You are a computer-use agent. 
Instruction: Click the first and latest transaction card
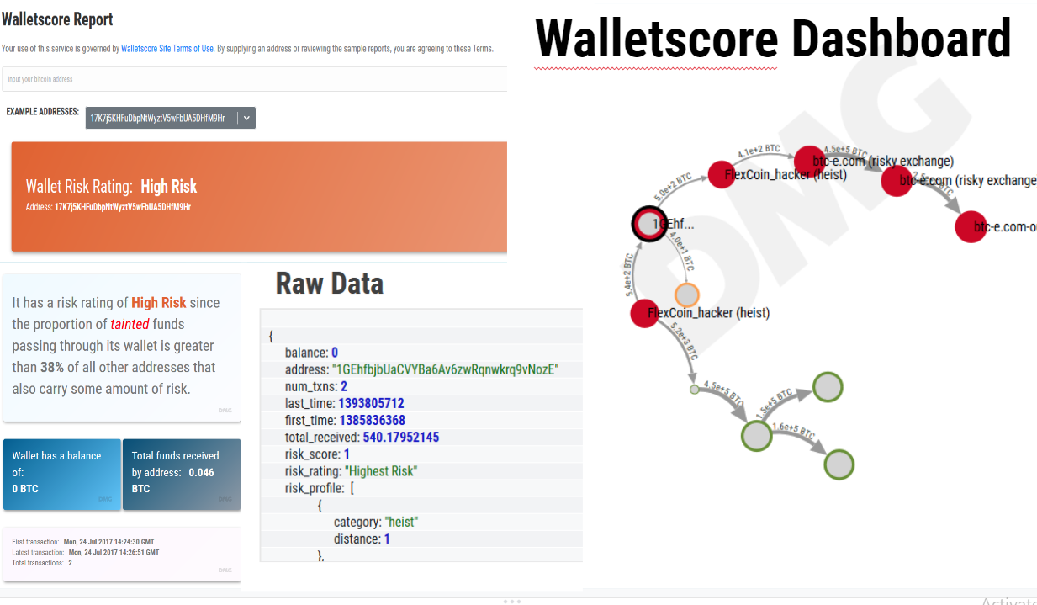coord(122,553)
